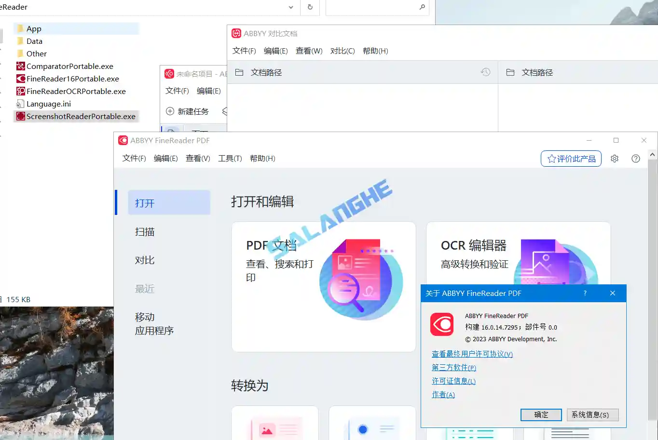The height and width of the screenshot is (440, 658).
Task: Expand the address bar dropdown chevron
Action: pos(291,8)
